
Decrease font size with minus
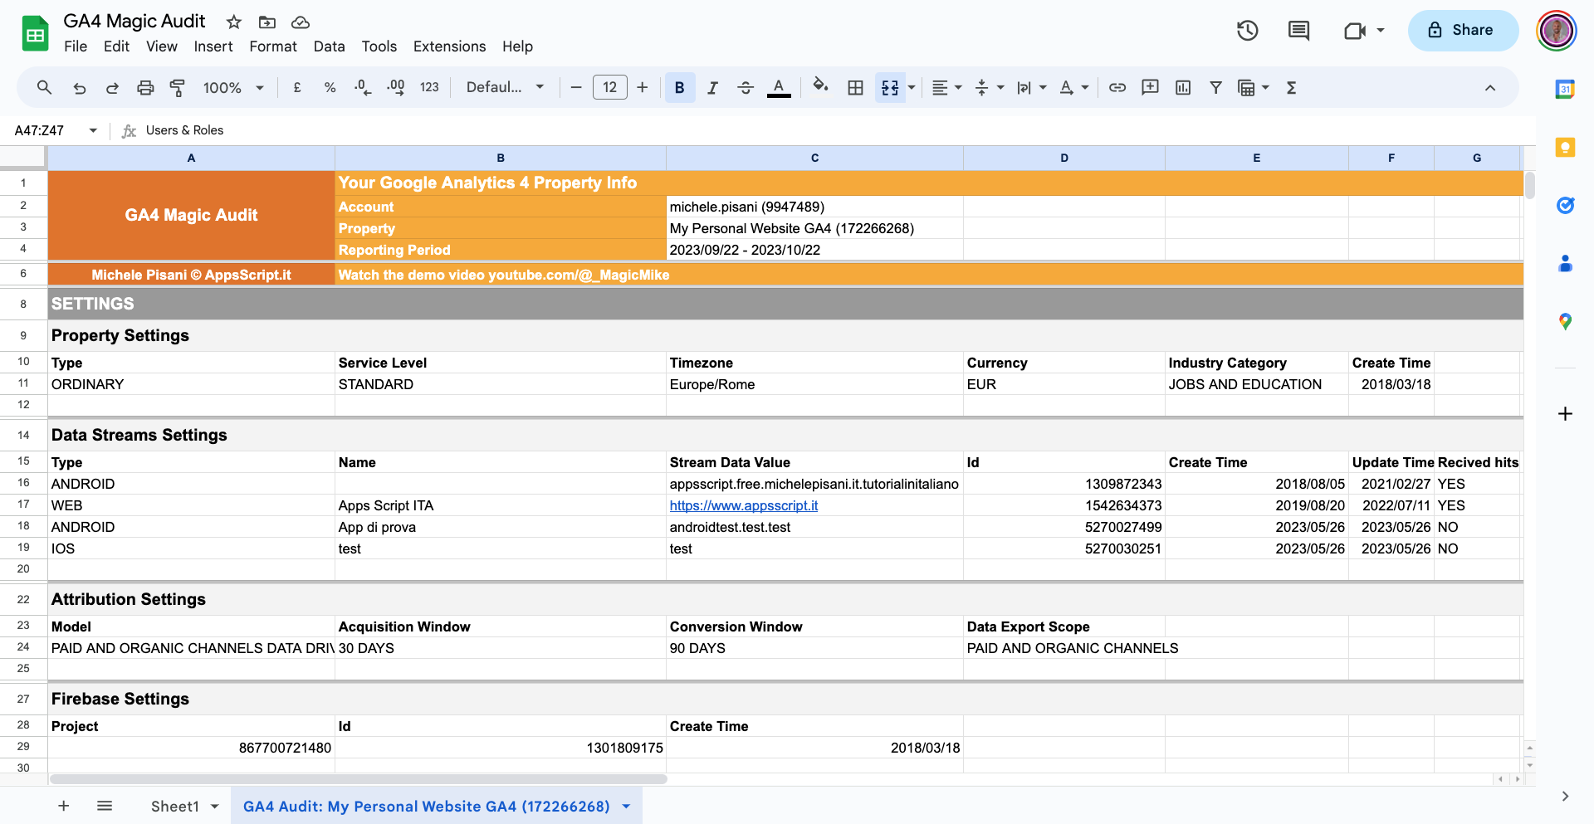coord(576,87)
